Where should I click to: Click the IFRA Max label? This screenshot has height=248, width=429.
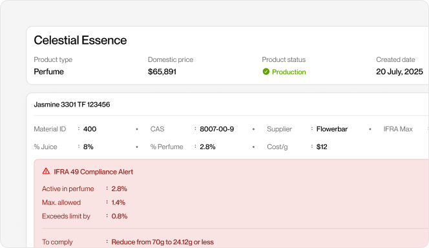[x=398, y=129]
